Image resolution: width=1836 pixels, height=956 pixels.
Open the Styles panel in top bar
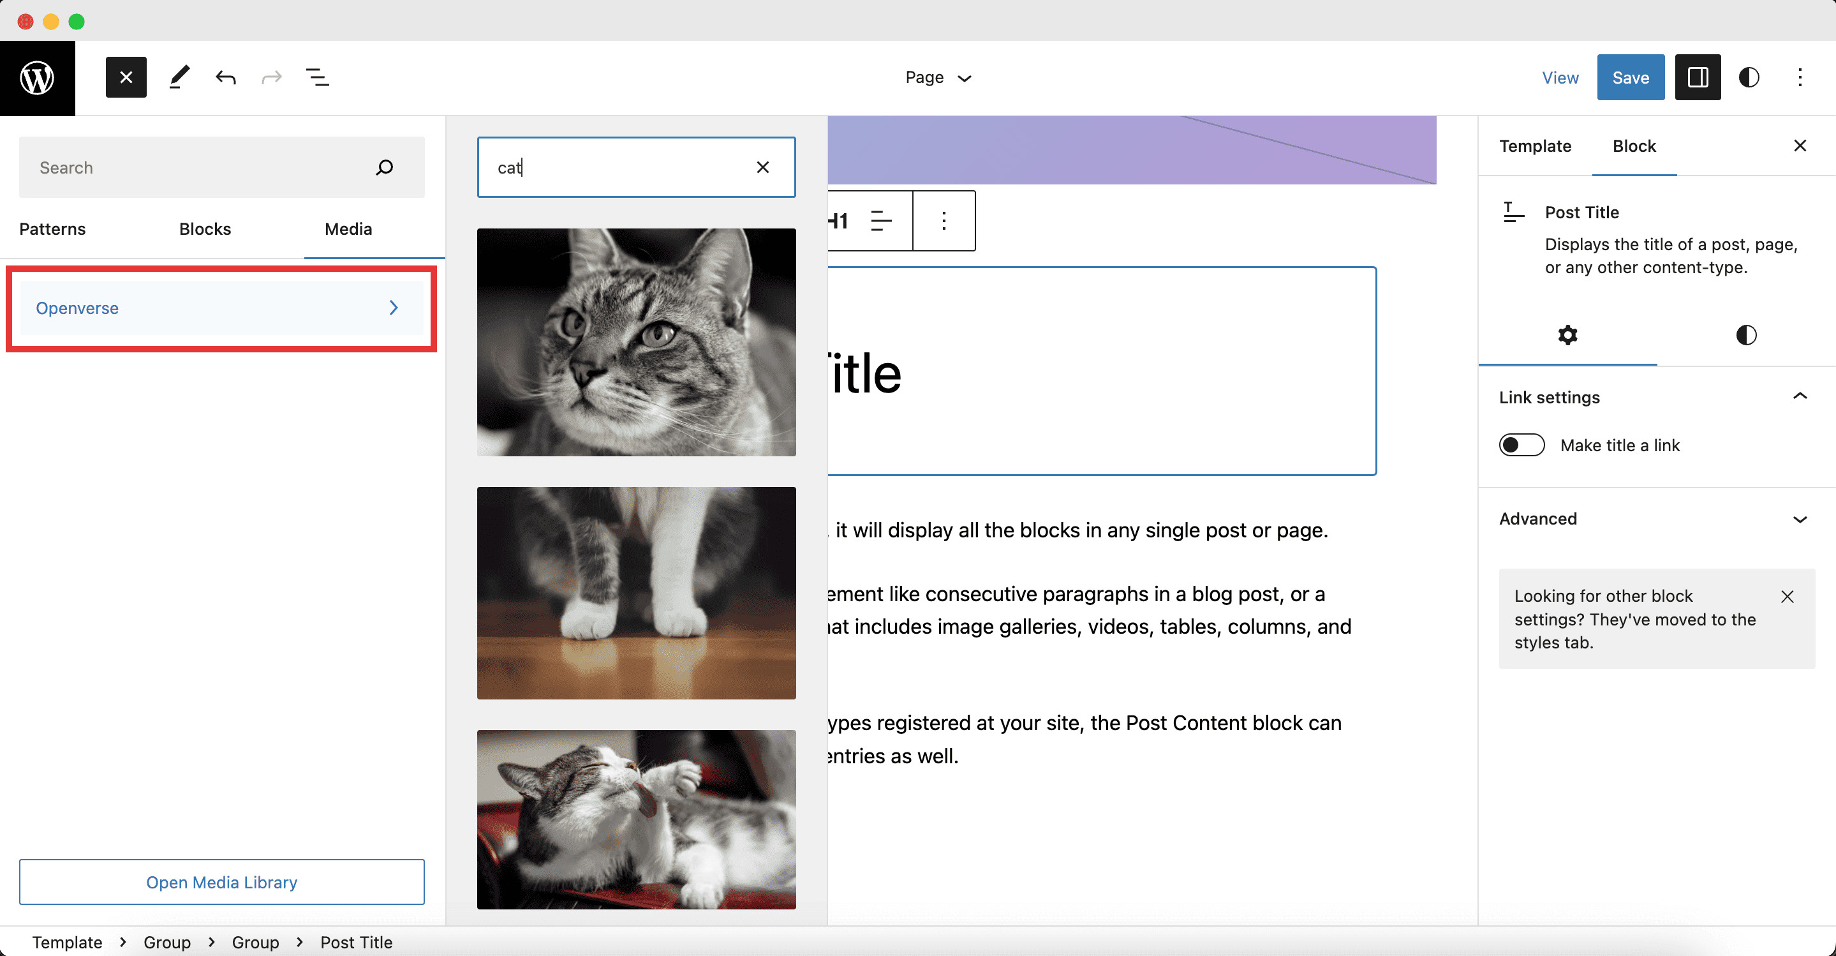[x=1749, y=77]
